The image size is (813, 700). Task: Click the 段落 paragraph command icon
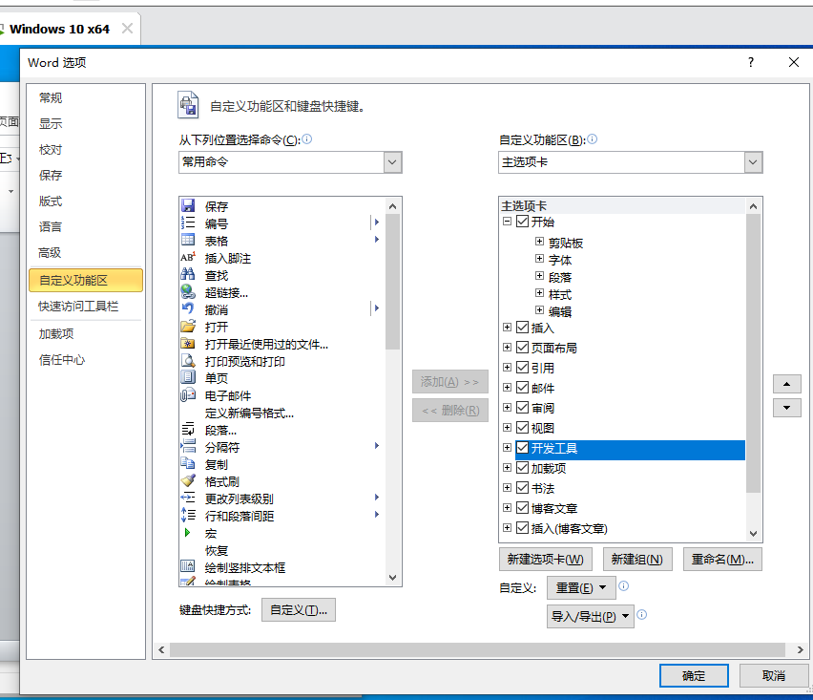[x=188, y=430]
